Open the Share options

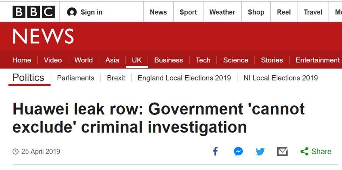tap(316, 151)
